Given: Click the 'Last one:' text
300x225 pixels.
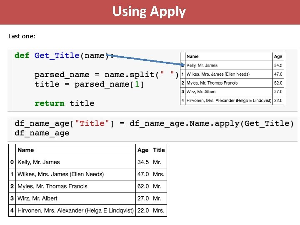Looking at the screenshot, I should [x=22, y=36].
